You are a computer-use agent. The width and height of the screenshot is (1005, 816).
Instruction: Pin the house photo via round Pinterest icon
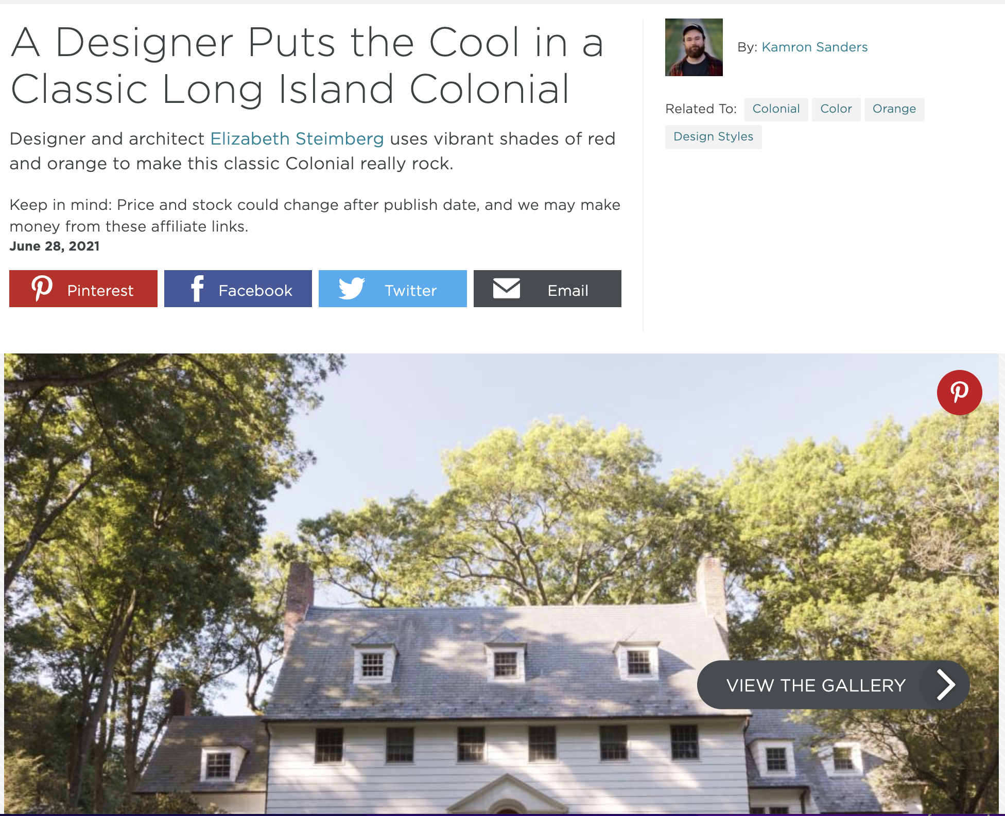[x=959, y=393]
